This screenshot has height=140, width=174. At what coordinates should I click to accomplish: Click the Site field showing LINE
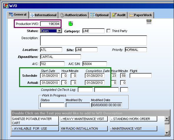(x=87, y=50)
